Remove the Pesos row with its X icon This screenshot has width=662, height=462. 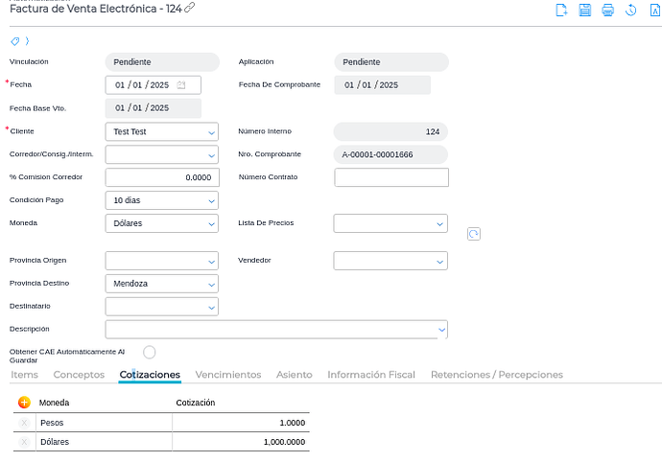tap(24, 423)
